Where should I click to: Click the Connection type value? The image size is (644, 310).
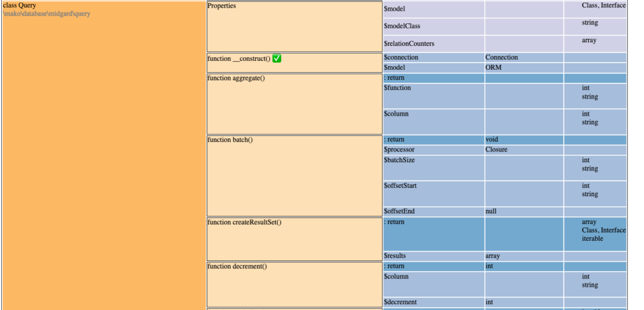[x=501, y=57]
